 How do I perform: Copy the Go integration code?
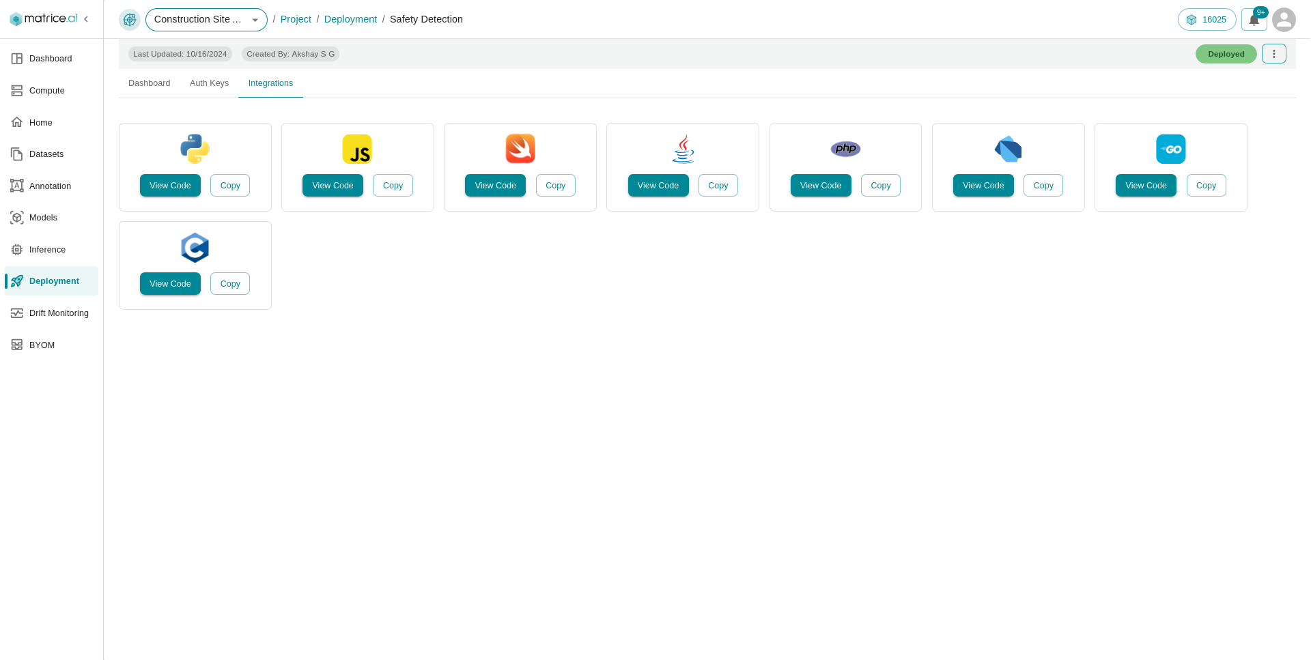1207,186
